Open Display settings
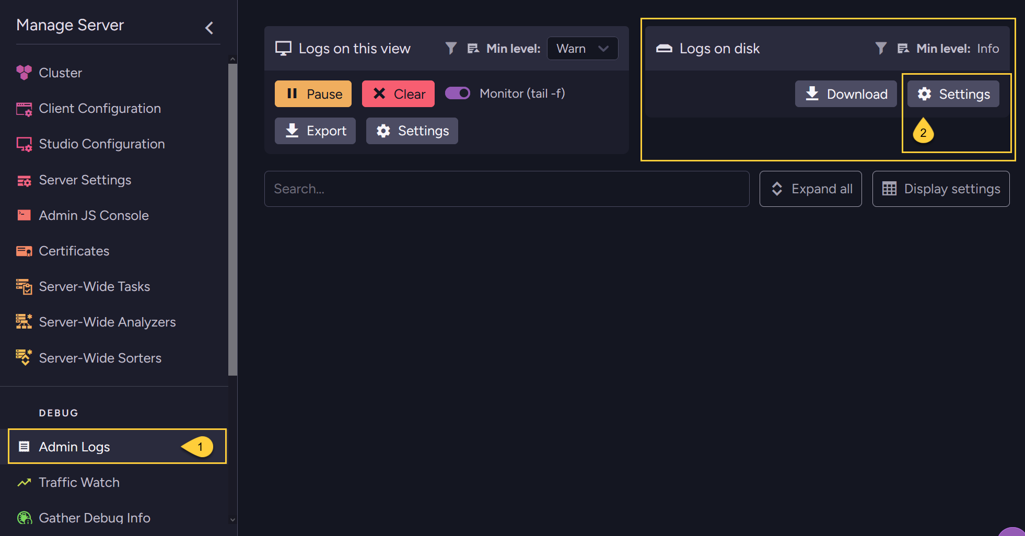 point(941,189)
